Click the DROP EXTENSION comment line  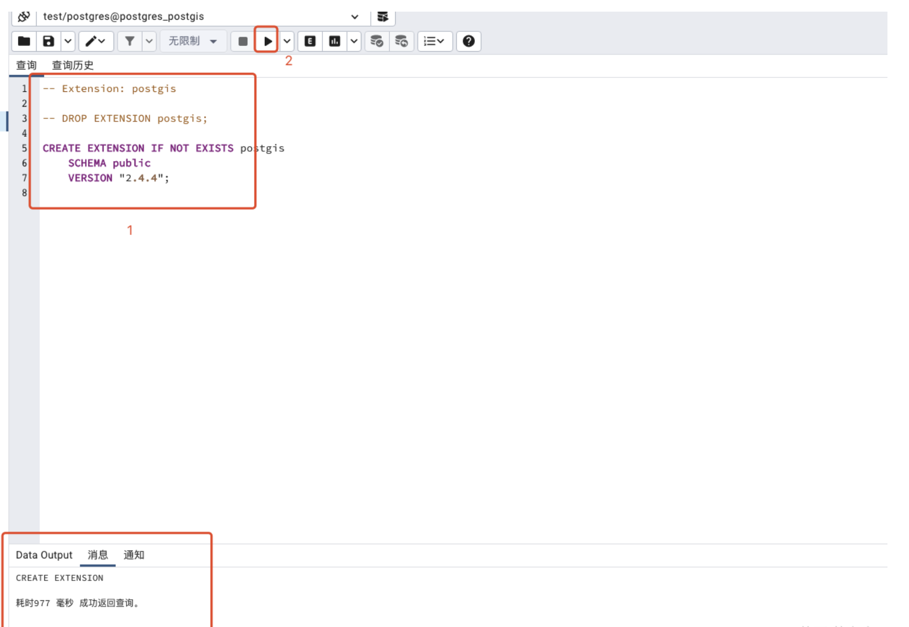(x=125, y=119)
